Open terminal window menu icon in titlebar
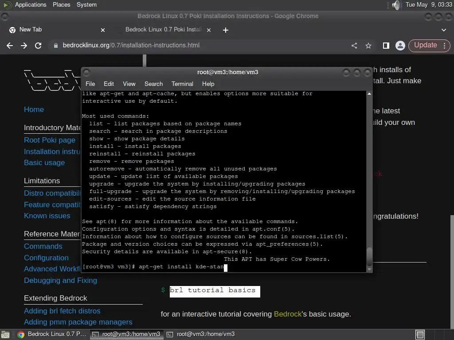This screenshot has width=454, height=340. [x=86, y=72]
